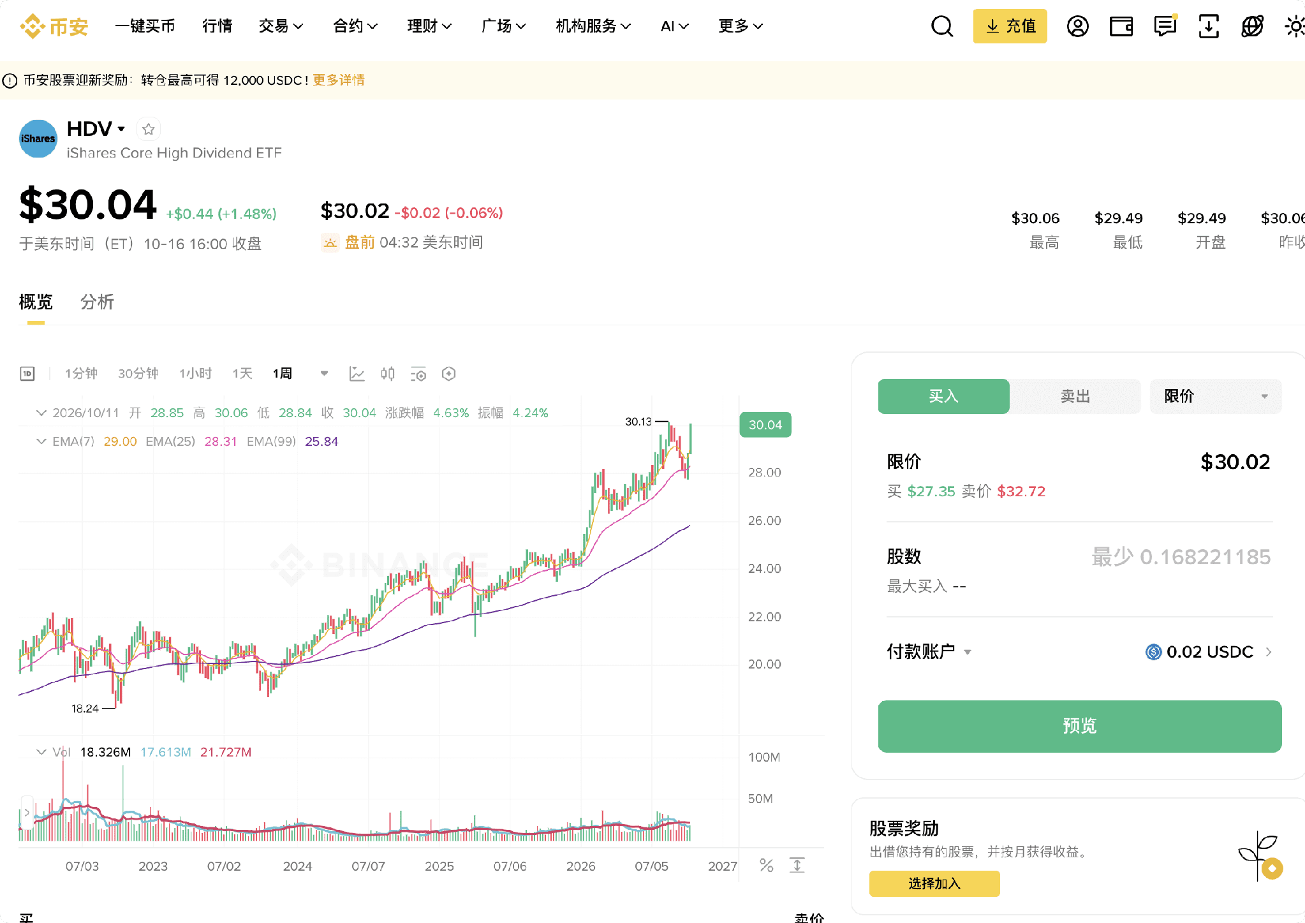The image size is (1305, 923).
Task: Open the 交易 menu
Action: (x=281, y=26)
